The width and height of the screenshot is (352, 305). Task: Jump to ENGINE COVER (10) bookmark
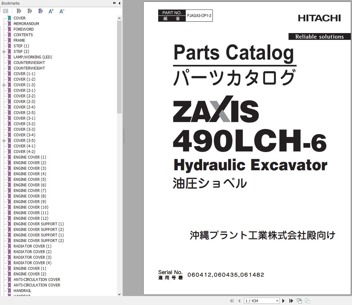click(x=31, y=207)
